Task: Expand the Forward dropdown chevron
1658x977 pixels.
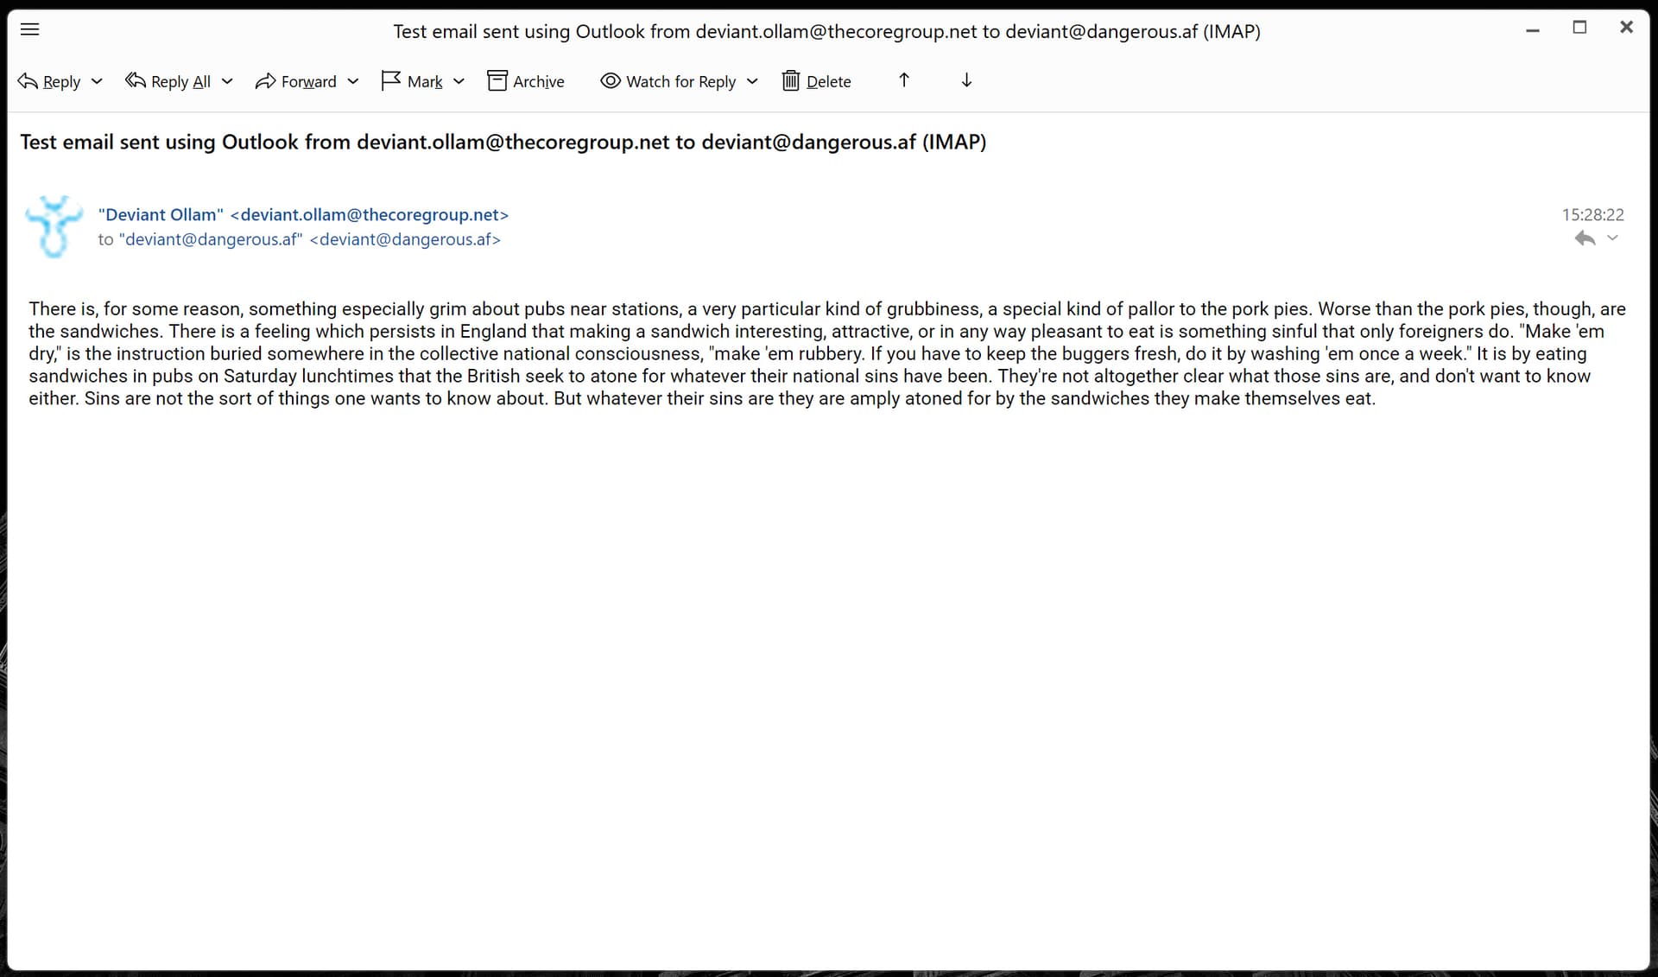Action: (x=353, y=81)
